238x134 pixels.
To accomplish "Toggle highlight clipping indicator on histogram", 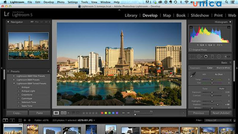I will (229, 27).
